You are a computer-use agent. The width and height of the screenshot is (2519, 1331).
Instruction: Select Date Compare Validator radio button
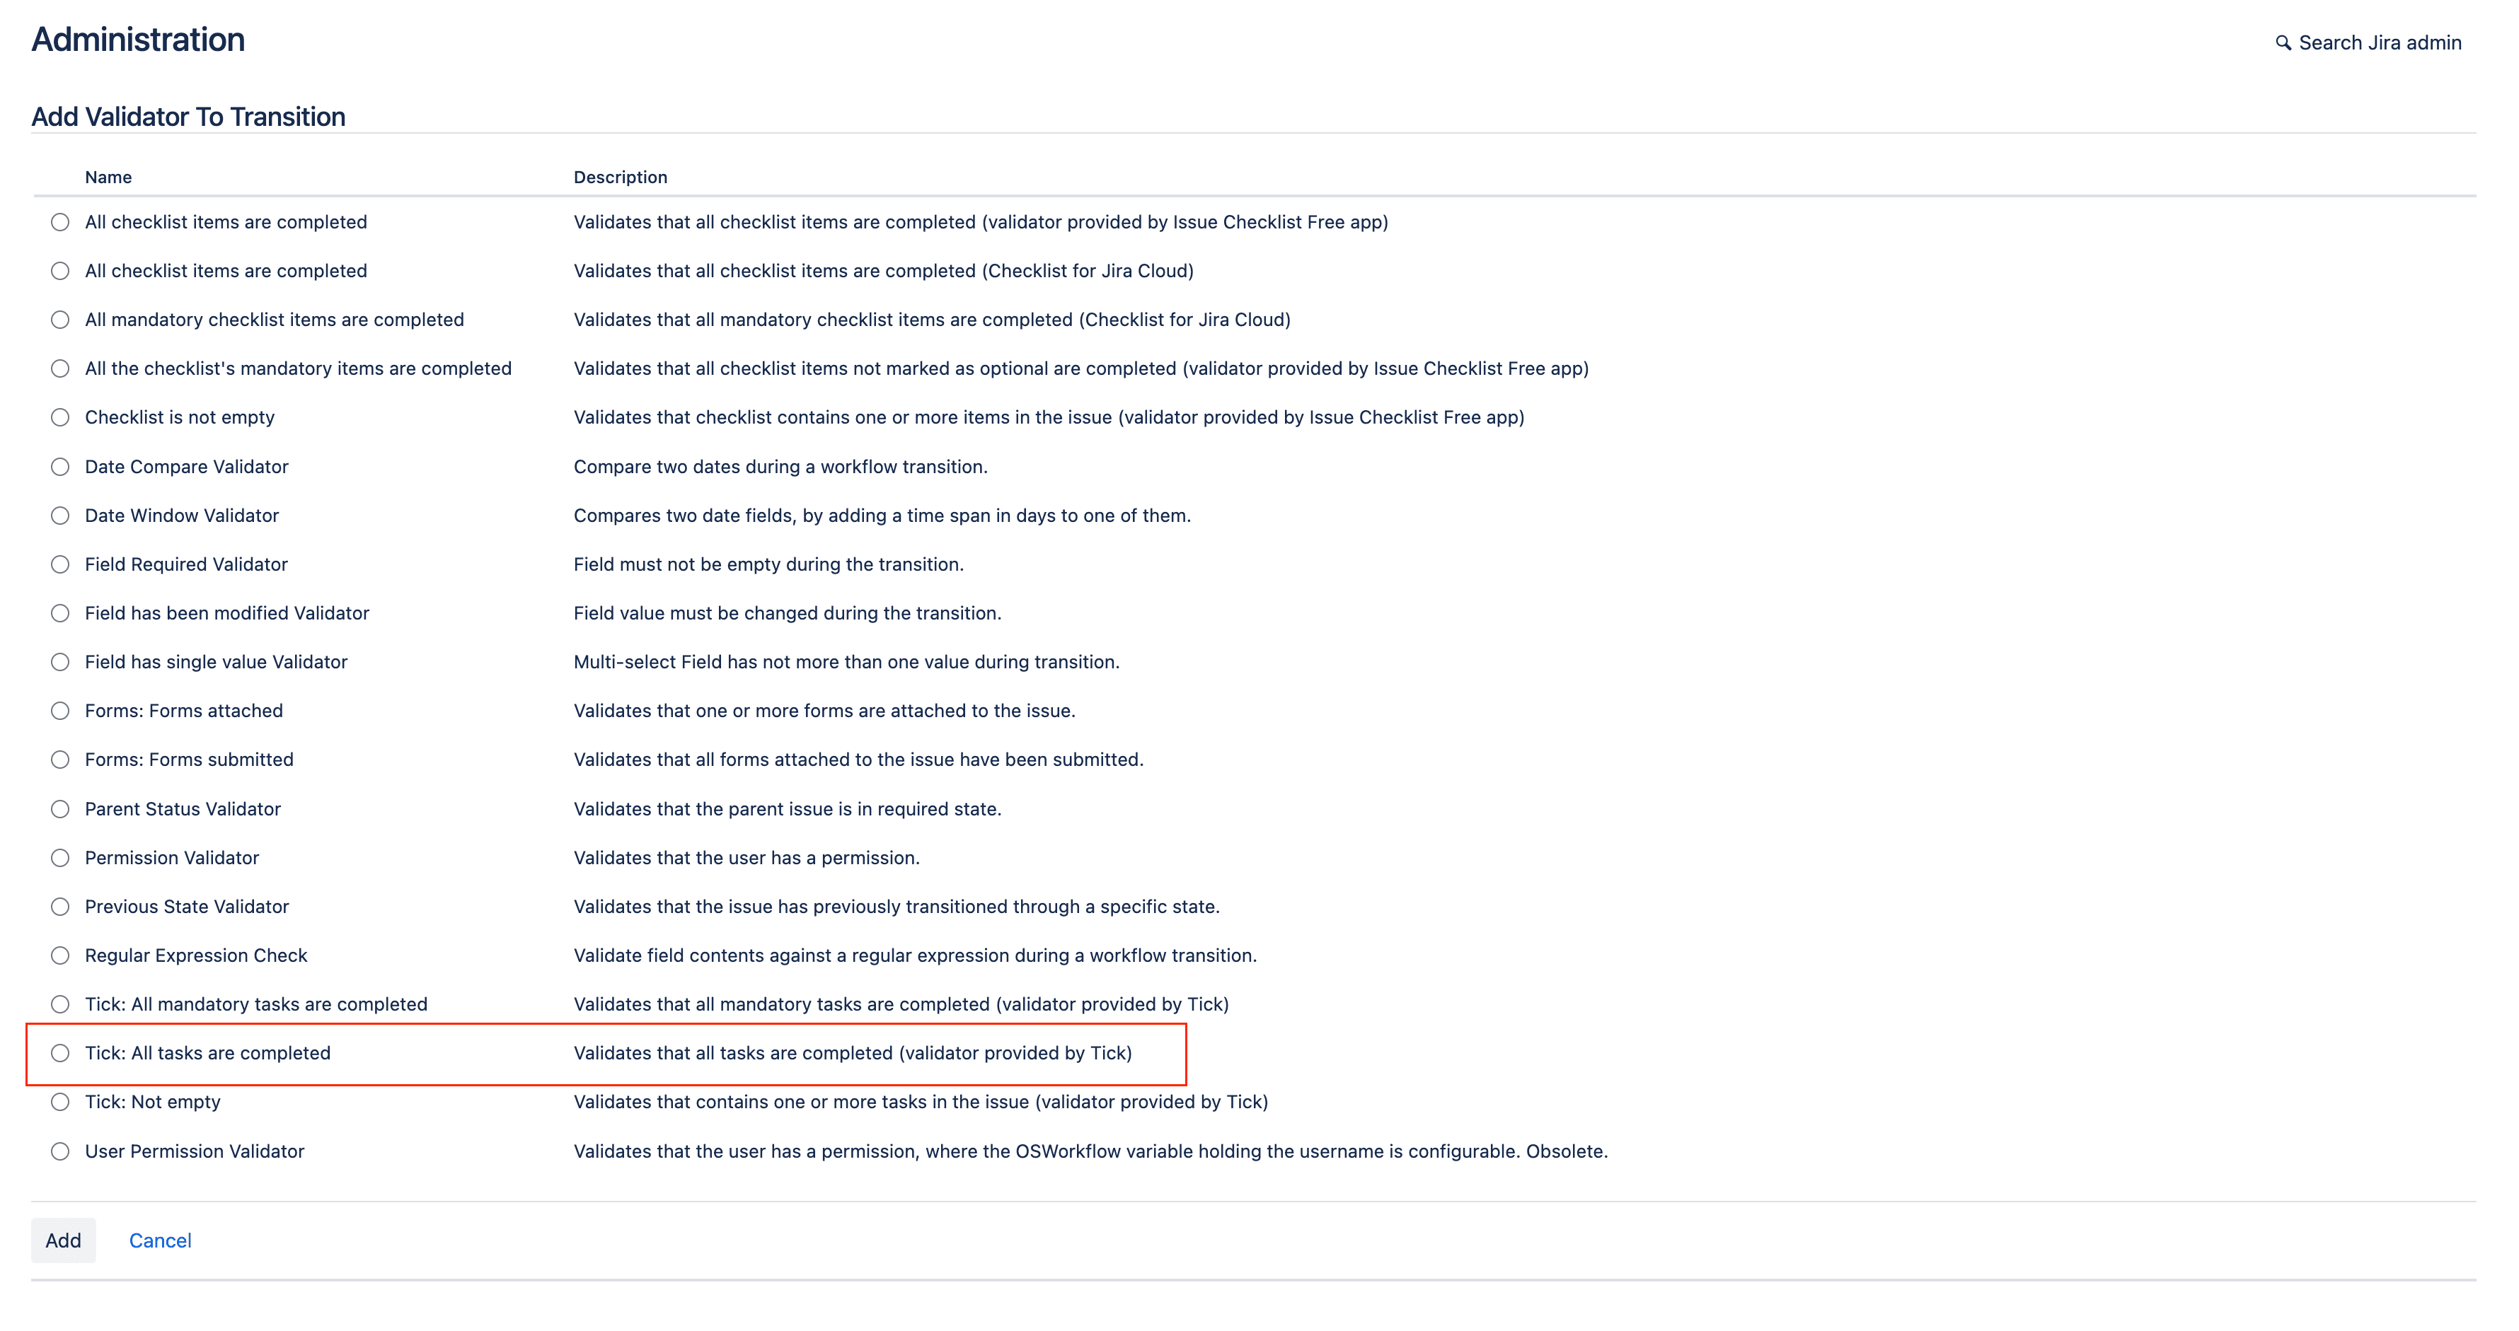click(61, 466)
